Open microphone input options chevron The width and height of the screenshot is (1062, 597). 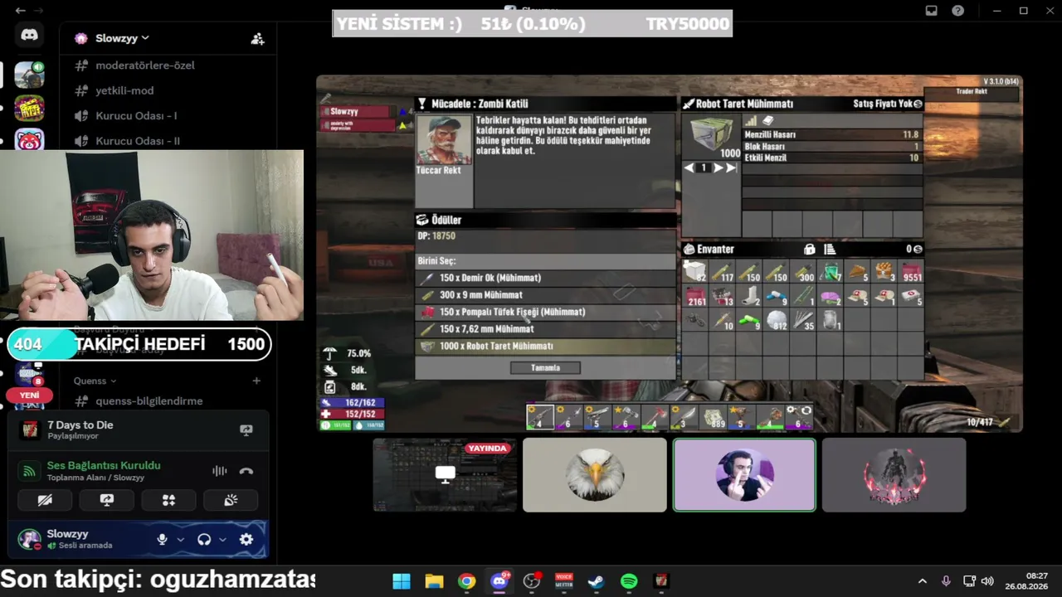(180, 539)
